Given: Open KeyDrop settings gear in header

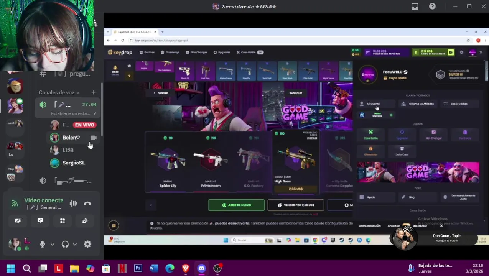Looking at the screenshot, I should coord(461,52).
